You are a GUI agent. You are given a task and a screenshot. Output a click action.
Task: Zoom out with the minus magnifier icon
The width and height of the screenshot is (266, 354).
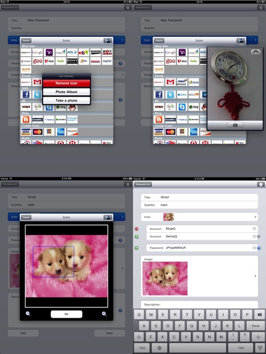(28, 313)
